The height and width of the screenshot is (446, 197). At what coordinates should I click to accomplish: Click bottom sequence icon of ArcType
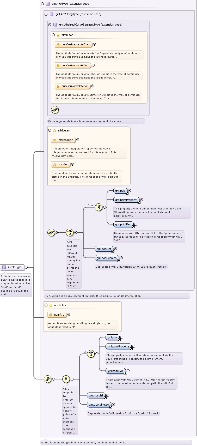pyautogui.click(x=47, y=379)
